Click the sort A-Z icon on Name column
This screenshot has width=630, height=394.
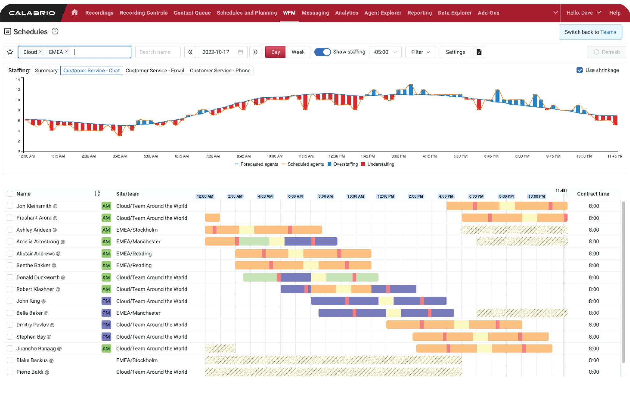point(97,194)
